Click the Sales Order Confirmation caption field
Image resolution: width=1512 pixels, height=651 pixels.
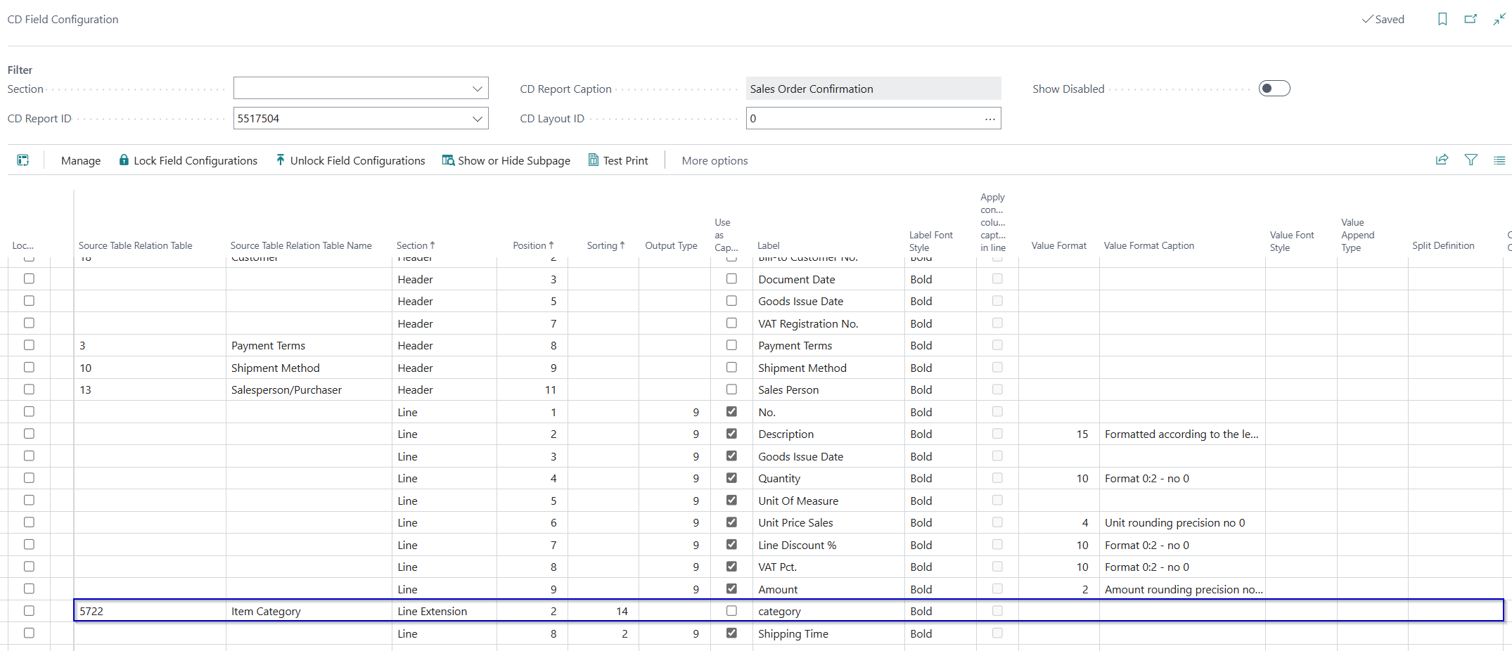coord(873,89)
